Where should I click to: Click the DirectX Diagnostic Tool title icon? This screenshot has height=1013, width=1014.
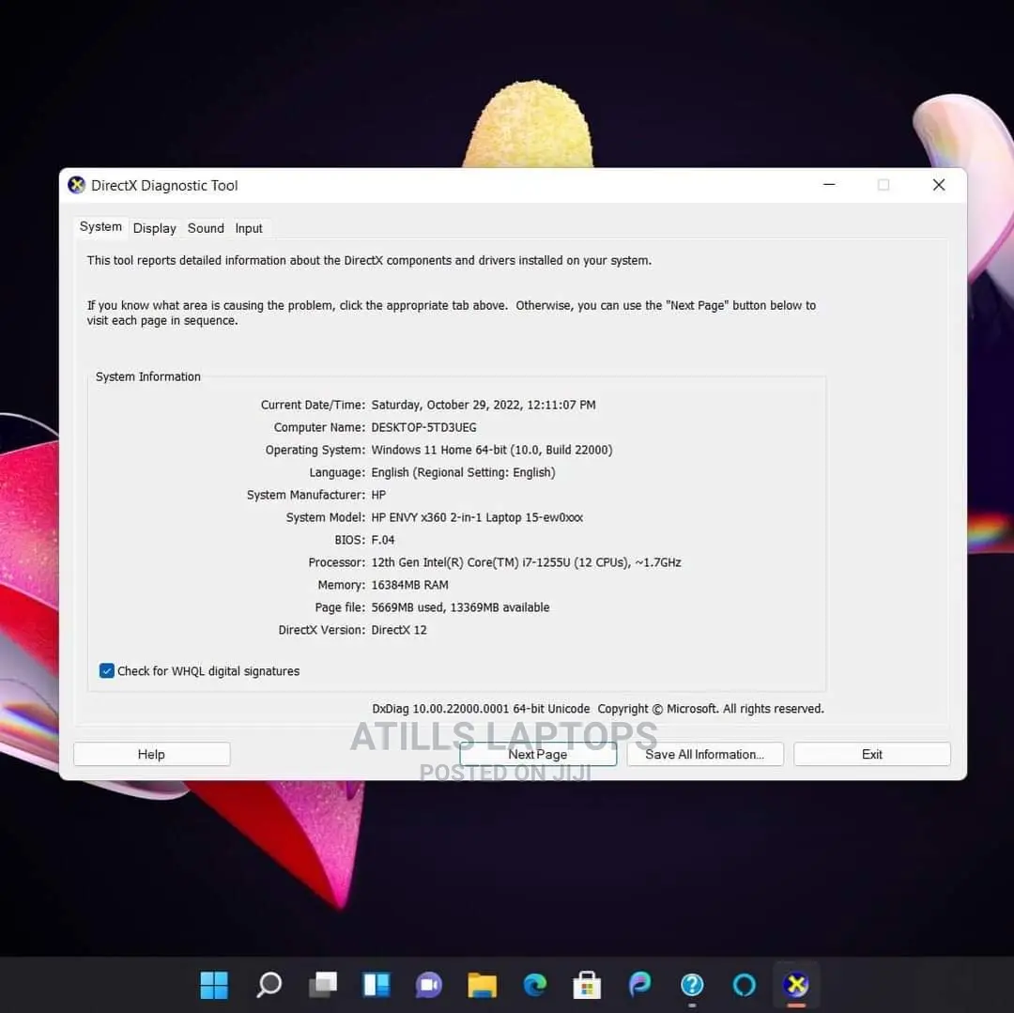click(x=76, y=186)
